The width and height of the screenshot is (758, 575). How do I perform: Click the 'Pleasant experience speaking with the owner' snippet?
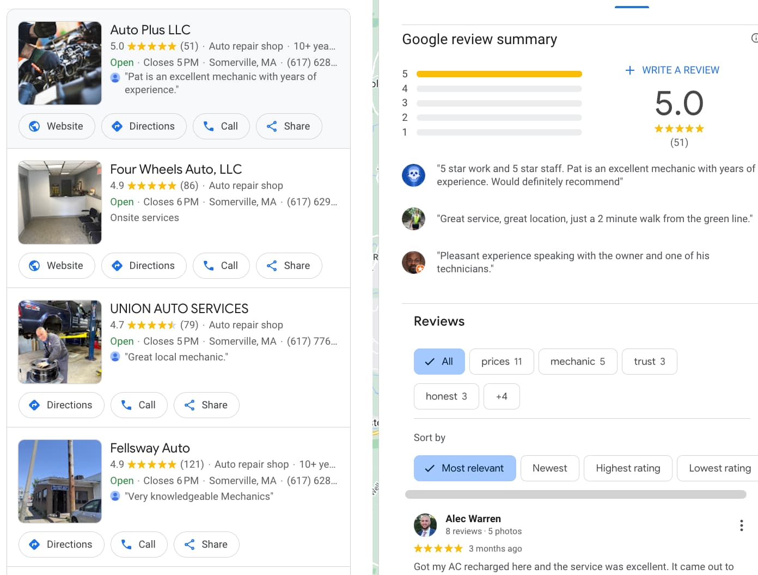click(573, 262)
